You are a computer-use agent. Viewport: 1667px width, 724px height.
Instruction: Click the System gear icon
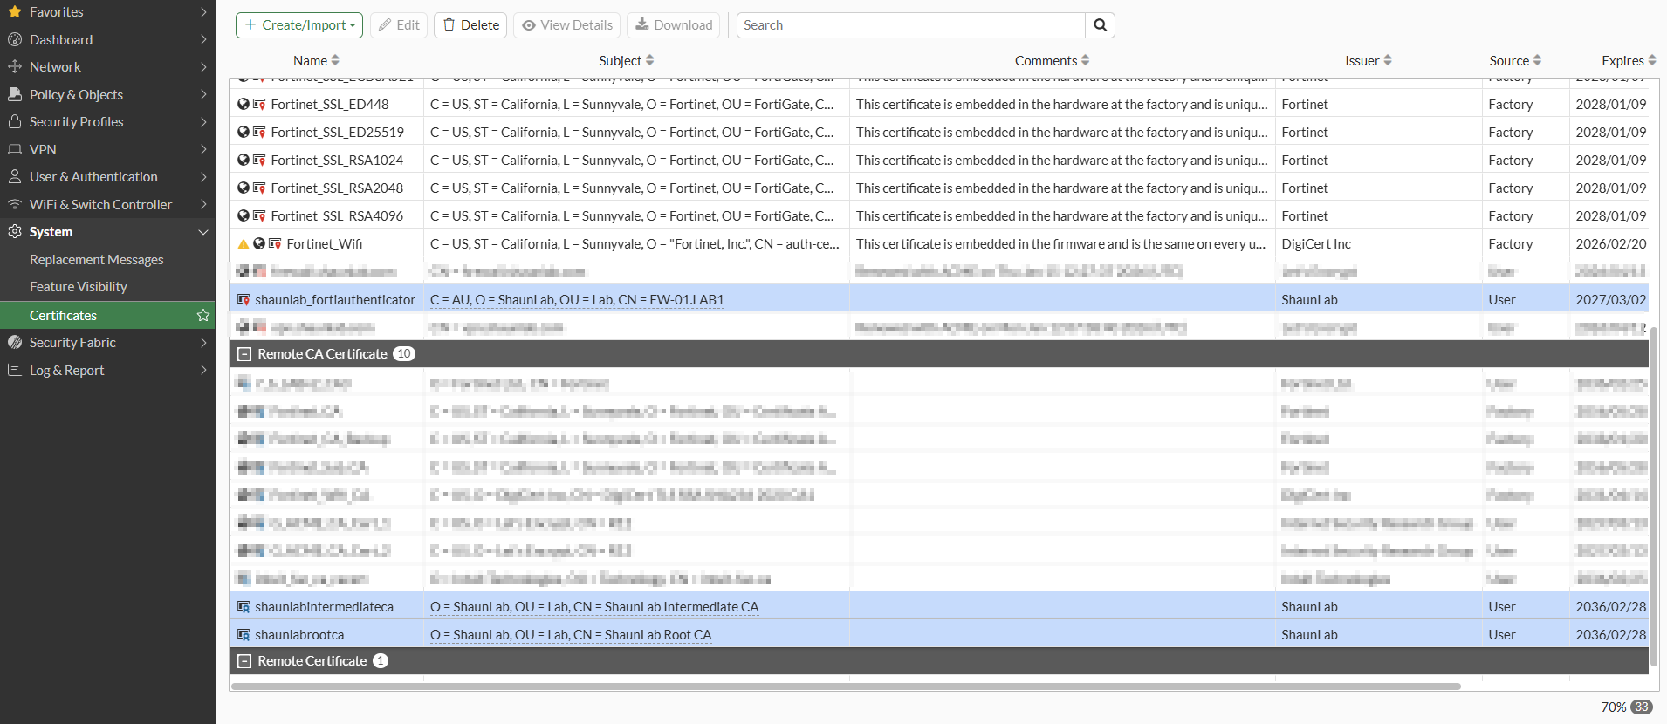click(x=15, y=232)
